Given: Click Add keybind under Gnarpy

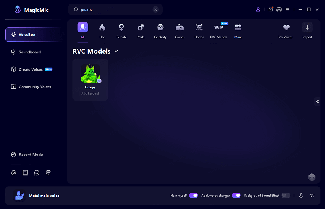Looking at the screenshot, I should click(x=90, y=93).
